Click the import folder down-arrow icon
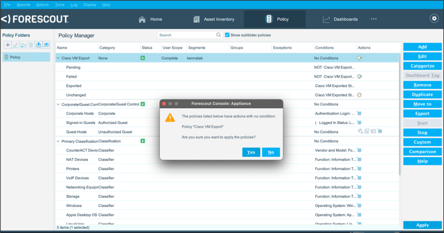 (46, 44)
